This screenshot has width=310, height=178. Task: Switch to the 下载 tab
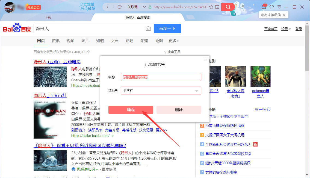coord(48,17)
